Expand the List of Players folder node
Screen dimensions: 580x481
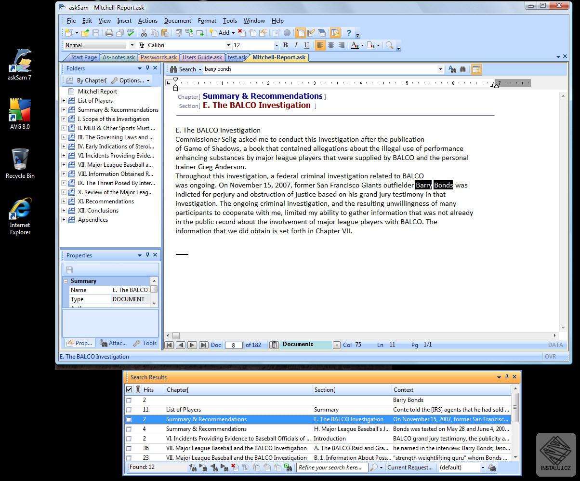click(64, 101)
